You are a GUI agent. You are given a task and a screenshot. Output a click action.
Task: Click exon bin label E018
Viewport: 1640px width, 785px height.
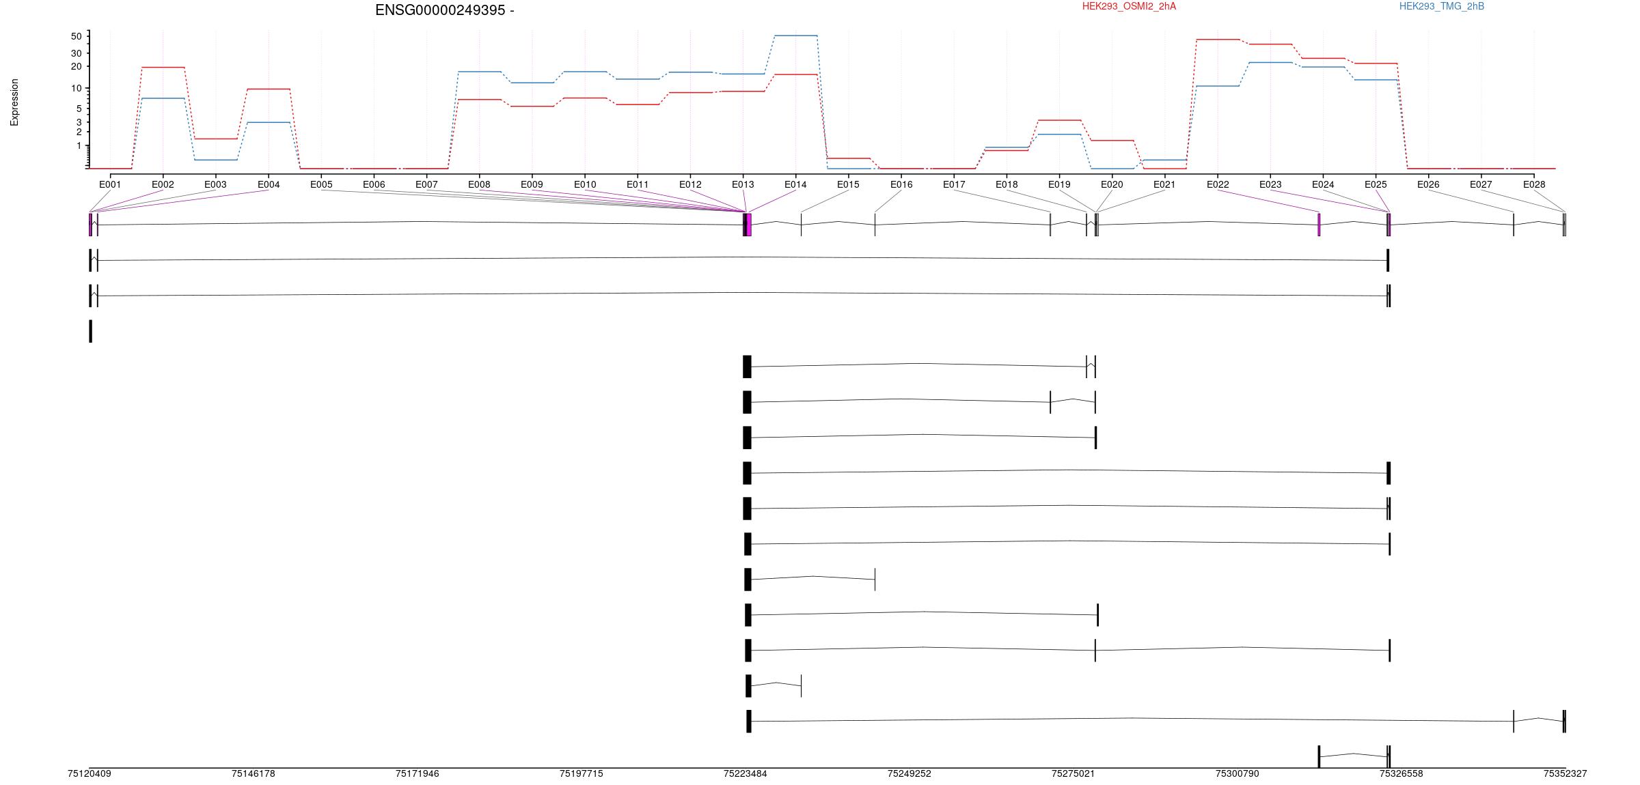tap(1007, 184)
